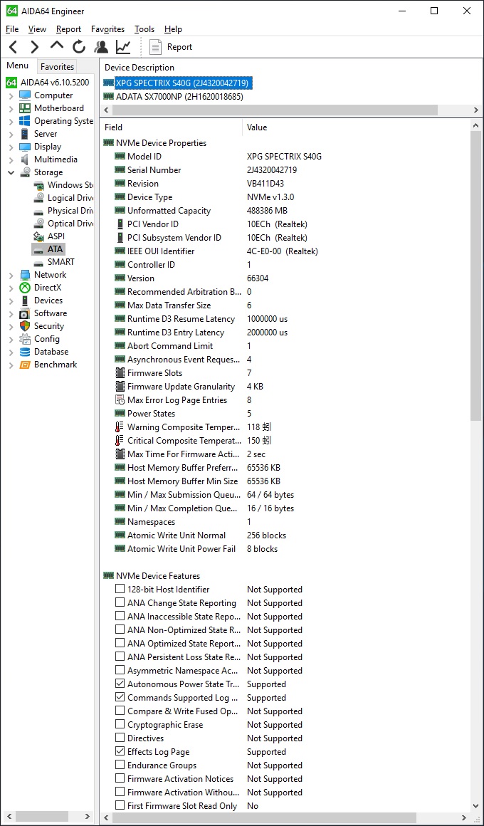Click the graph chart toolbar icon
The image size is (484, 826).
point(124,47)
